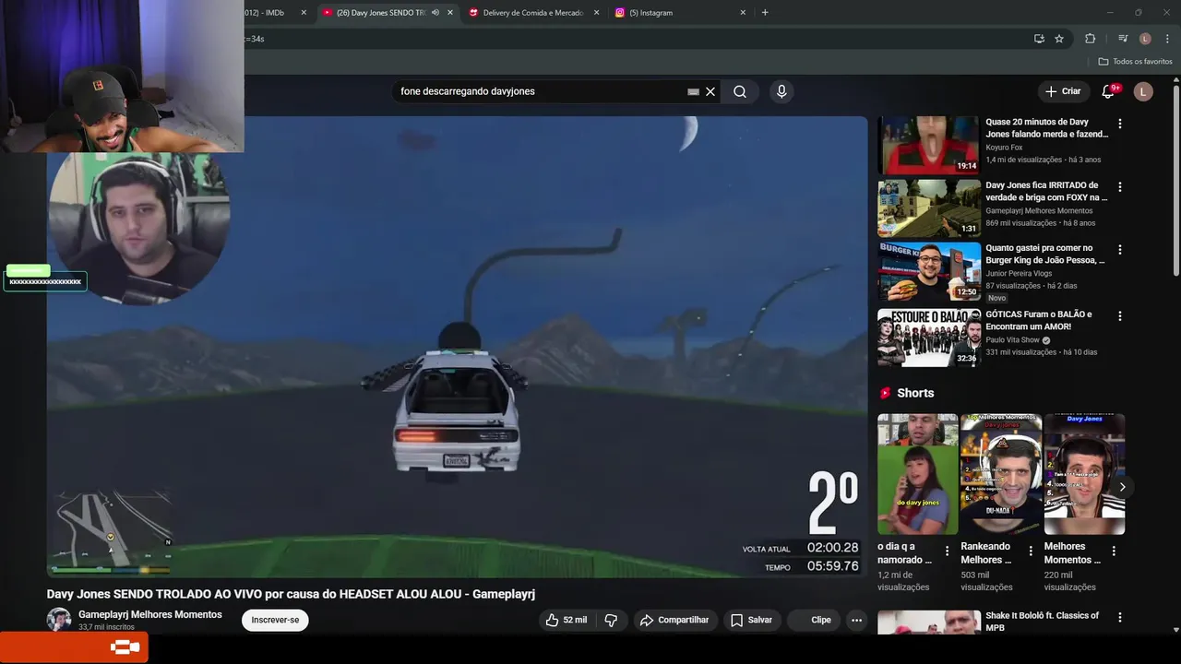Open the Burger King video thumbnail
1181x664 pixels.
coord(928,271)
